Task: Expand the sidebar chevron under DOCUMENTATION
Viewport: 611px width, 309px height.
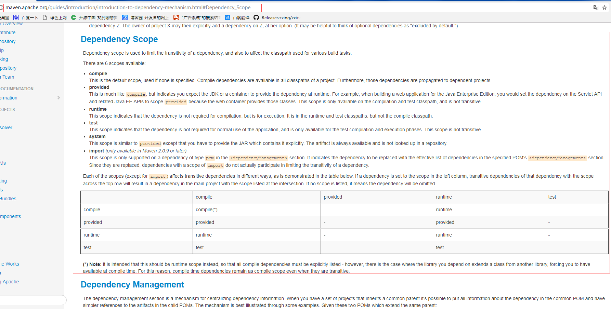Action: 59,98
